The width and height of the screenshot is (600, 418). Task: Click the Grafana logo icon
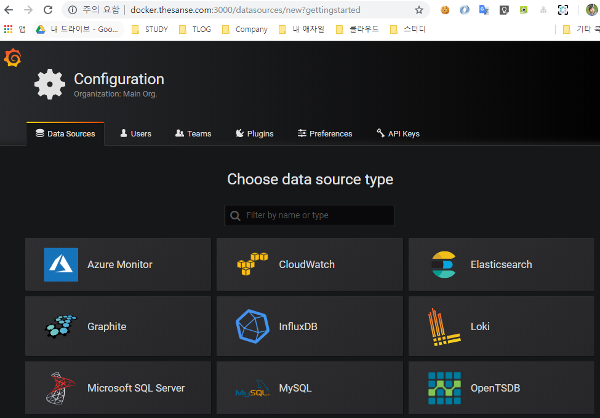12,58
